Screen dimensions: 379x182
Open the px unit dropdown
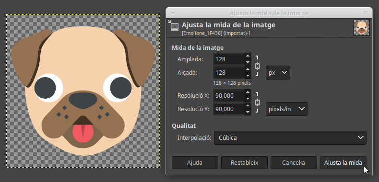278,72
